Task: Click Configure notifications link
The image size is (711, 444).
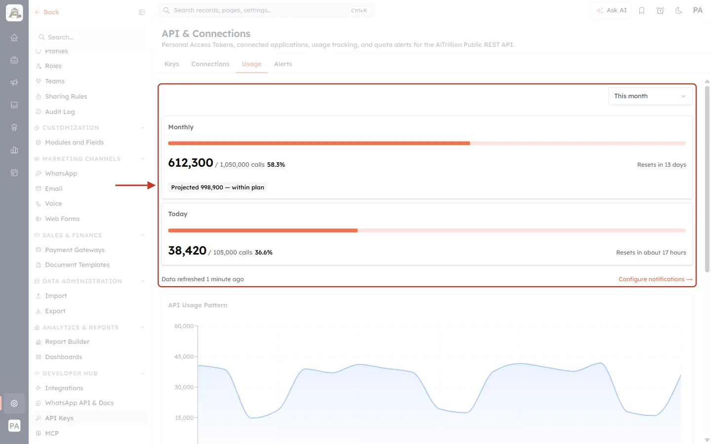Action: tap(655, 279)
